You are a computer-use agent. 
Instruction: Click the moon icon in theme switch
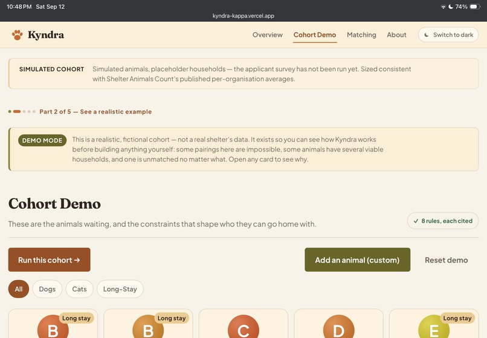(x=427, y=35)
